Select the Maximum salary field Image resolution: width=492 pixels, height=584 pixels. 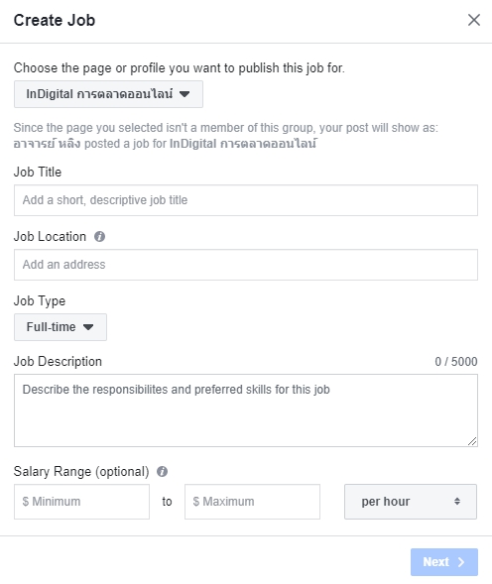(252, 502)
